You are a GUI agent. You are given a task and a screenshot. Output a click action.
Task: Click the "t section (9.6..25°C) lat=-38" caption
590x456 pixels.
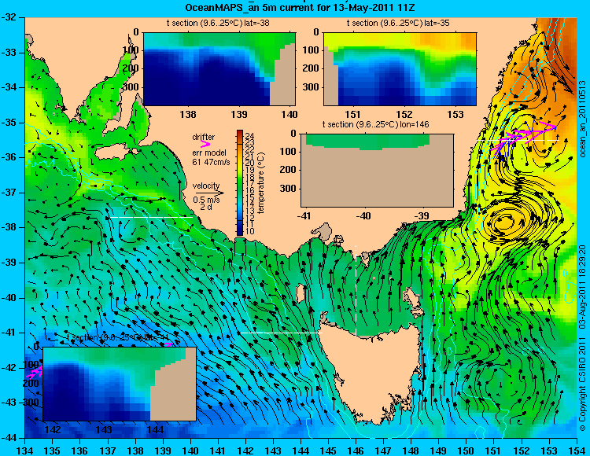218,24
